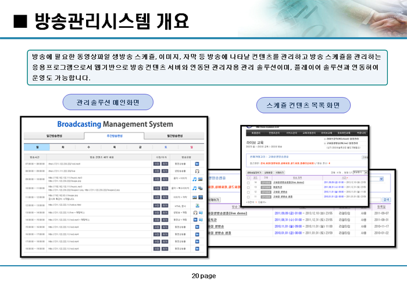Click the video icon in the 17:00–18:00 row
The width and height of the screenshot is (407, 282).
(x=197, y=241)
